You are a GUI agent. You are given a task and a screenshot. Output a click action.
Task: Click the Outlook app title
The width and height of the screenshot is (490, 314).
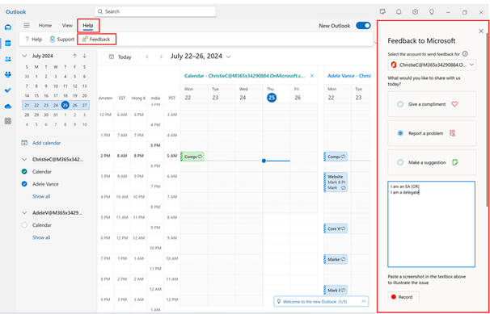click(15, 12)
